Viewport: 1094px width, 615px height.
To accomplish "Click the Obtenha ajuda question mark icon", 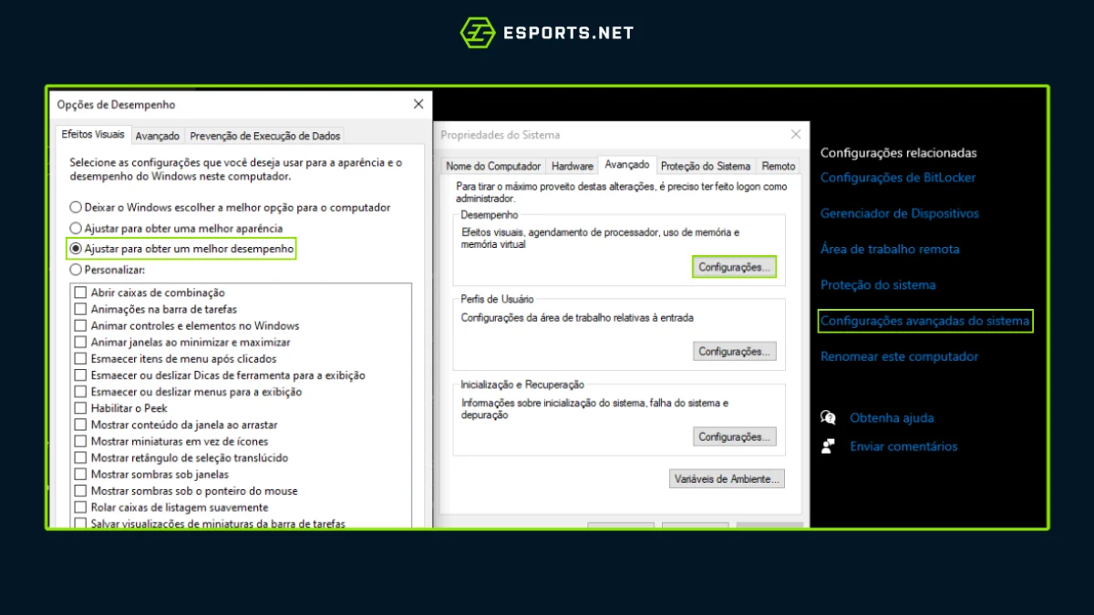I will coord(828,417).
